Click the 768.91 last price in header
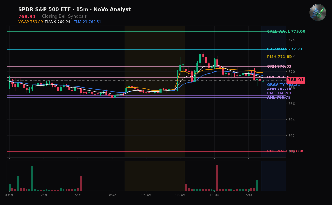This screenshot has height=205, width=332. click(x=27, y=17)
